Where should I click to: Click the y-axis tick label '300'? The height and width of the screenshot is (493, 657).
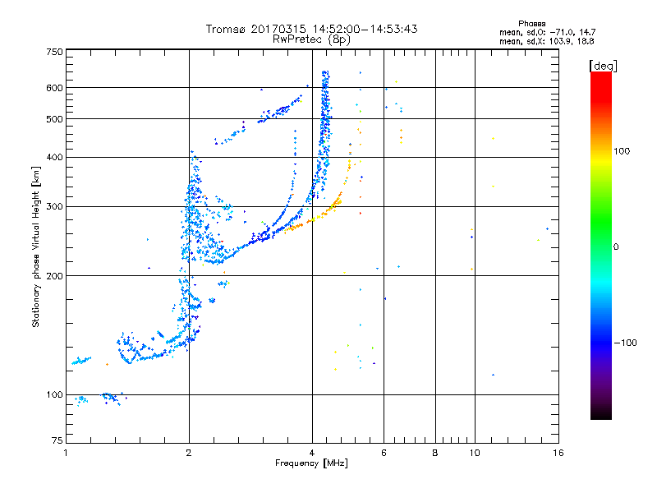(54, 207)
